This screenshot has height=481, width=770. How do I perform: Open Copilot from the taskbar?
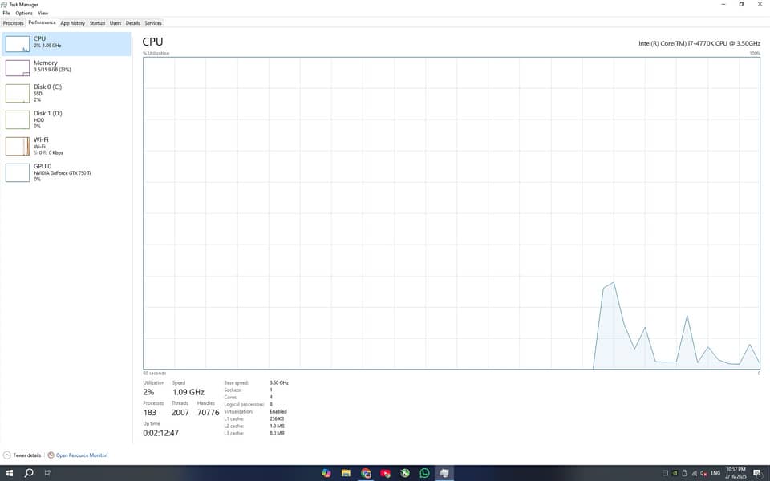click(x=326, y=473)
